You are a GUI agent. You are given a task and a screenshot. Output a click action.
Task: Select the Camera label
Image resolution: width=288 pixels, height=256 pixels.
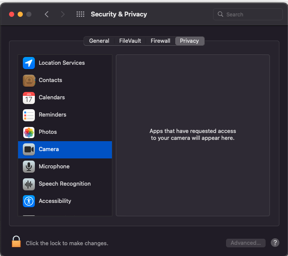pyautogui.click(x=49, y=149)
